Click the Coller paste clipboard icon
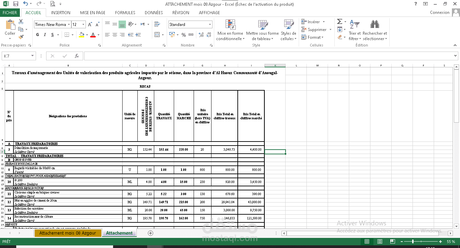This screenshot has width=460, height=248. tap(10, 25)
